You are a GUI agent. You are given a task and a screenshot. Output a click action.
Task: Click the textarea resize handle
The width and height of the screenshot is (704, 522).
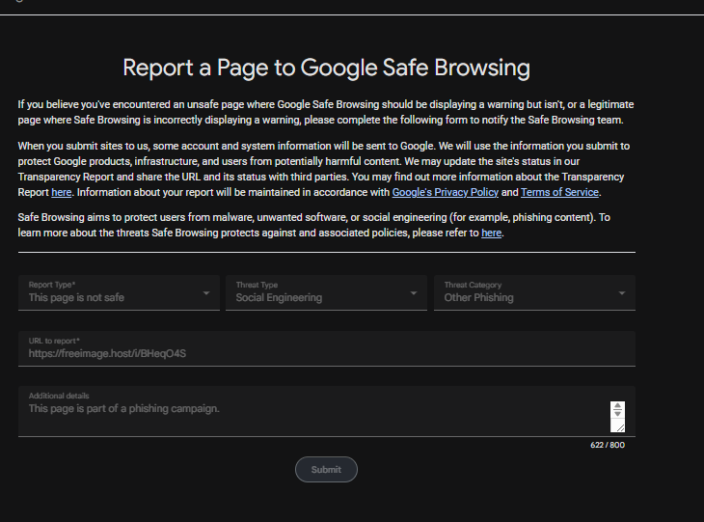(x=619, y=427)
